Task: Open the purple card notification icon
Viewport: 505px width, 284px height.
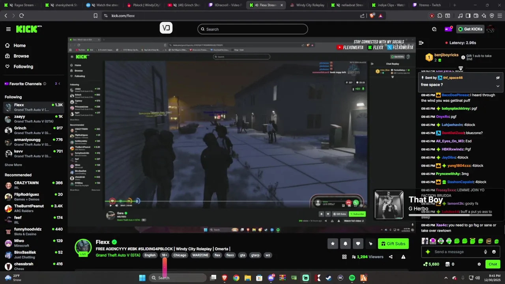Action: pos(448,29)
